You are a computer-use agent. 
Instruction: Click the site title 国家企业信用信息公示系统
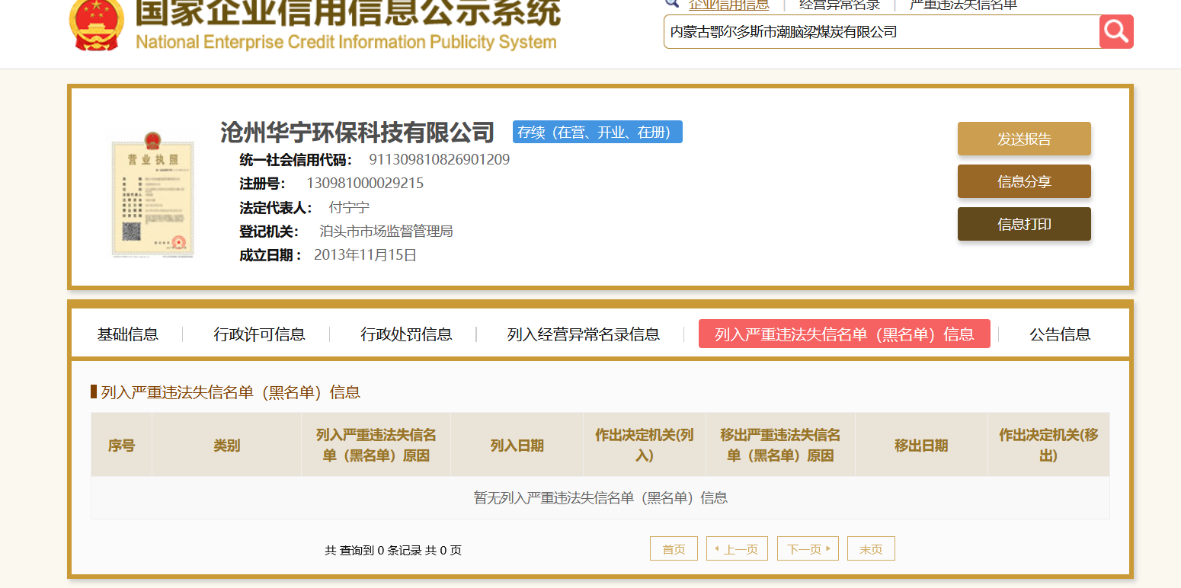(347, 14)
